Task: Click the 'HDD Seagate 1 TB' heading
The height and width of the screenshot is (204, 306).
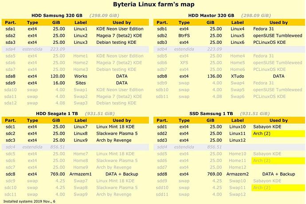Action: click(x=57, y=113)
